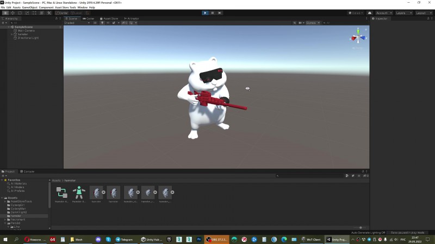
Task: Open the Layers dropdown
Action: pyautogui.click(x=403, y=13)
